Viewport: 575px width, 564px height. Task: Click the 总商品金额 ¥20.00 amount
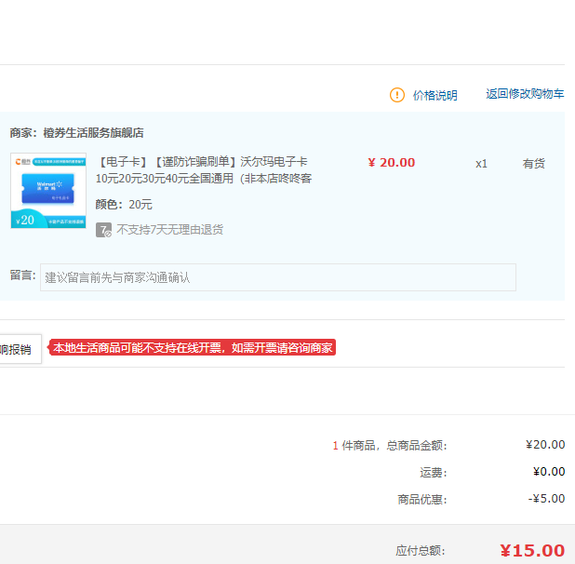[x=544, y=445]
